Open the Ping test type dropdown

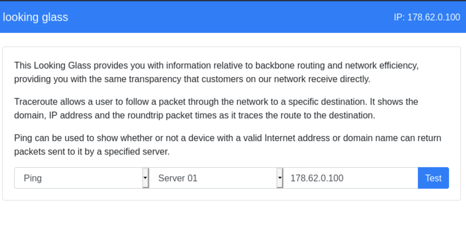tap(81, 178)
